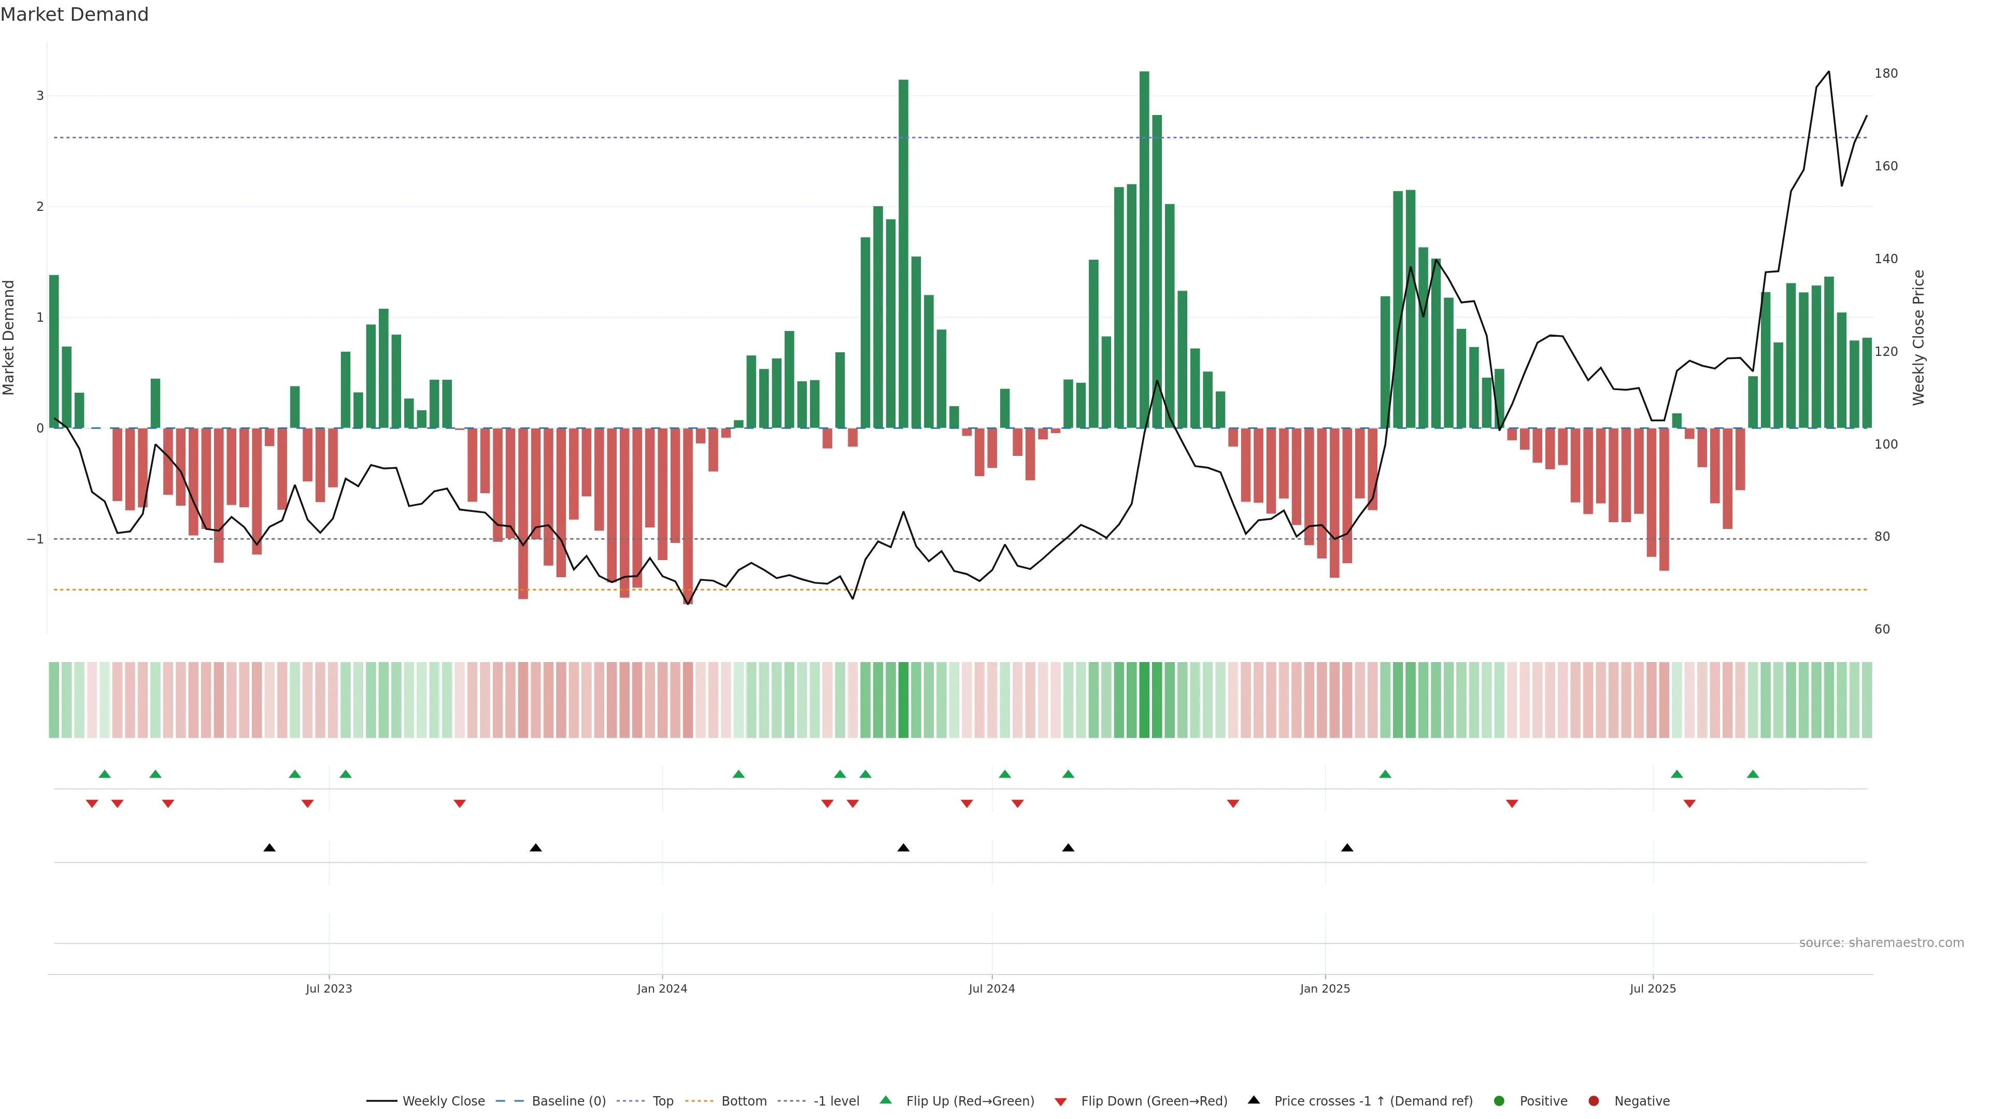Toggle the Top dotted line legend entry
The width and height of the screenshot is (1990, 1119).
(662, 1100)
